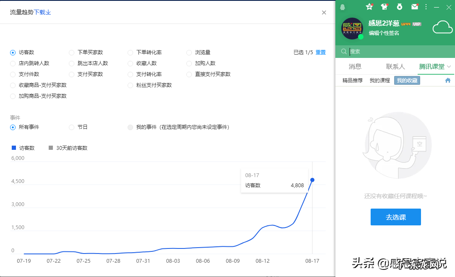The image size is (455, 277).
Task: Select the 节日 events radio button
Action: (x=71, y=127)
